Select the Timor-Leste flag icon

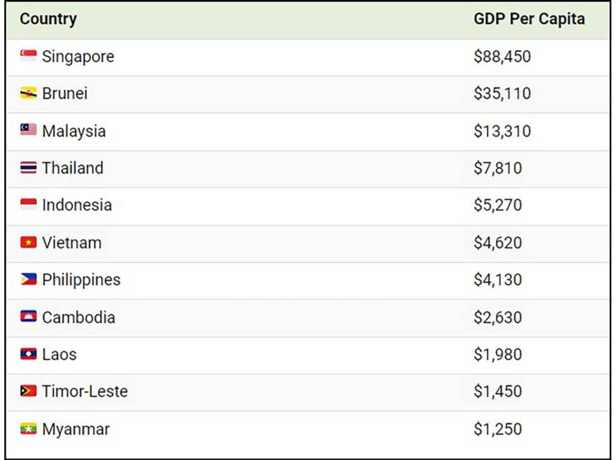coord(28,391)
